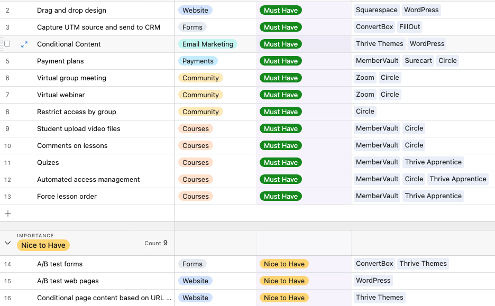Click the Count 9 label in the group header
This screenshot has width=495, height=306.
(x=156, y=243)
